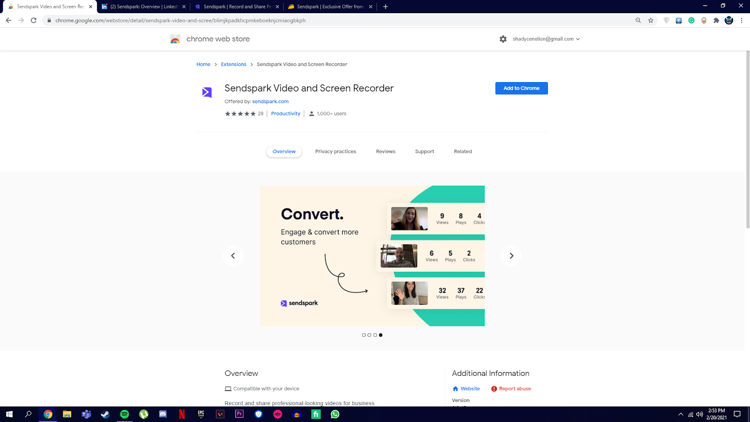Open the Extensions breadcrumb link
Screen dimensions: 750x422
click(233, 64)
